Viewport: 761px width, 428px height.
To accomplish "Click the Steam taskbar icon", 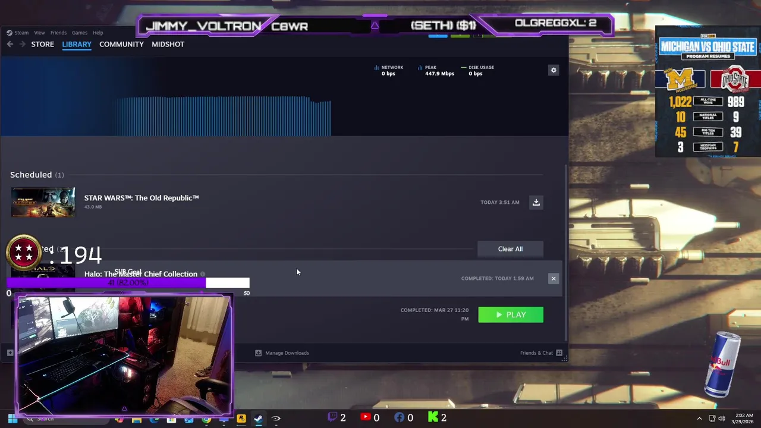I will click(x=259, y=418).
